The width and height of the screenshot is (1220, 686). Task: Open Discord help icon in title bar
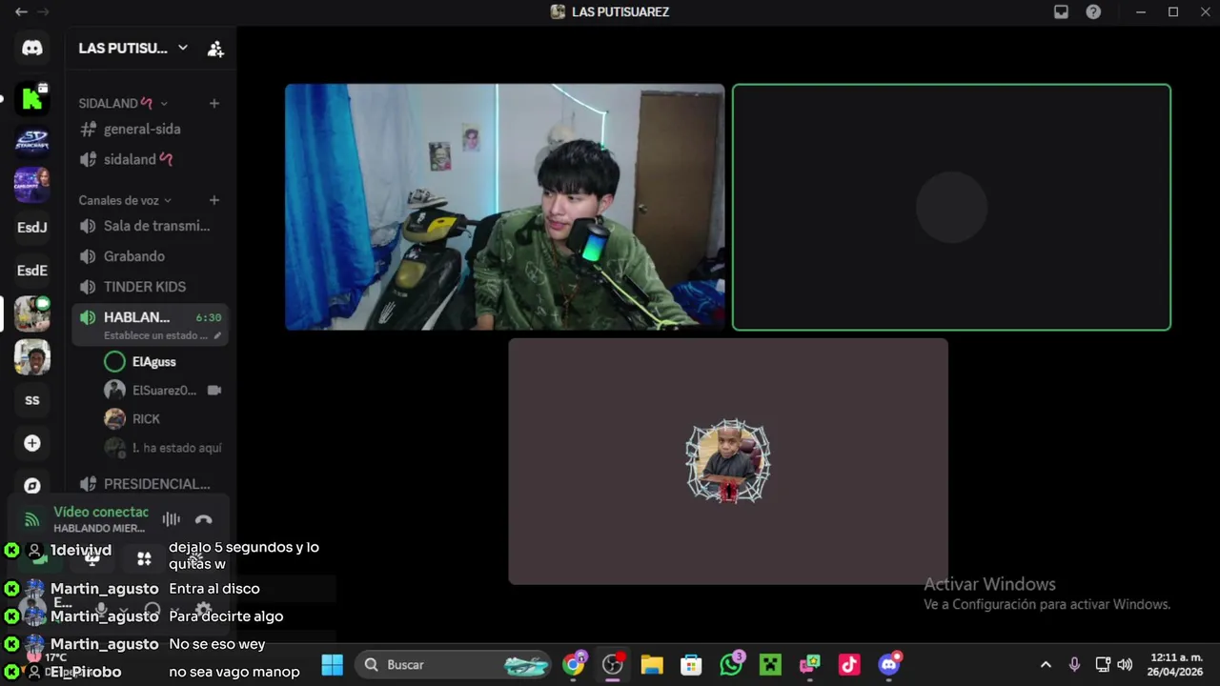pos(1093,11)
